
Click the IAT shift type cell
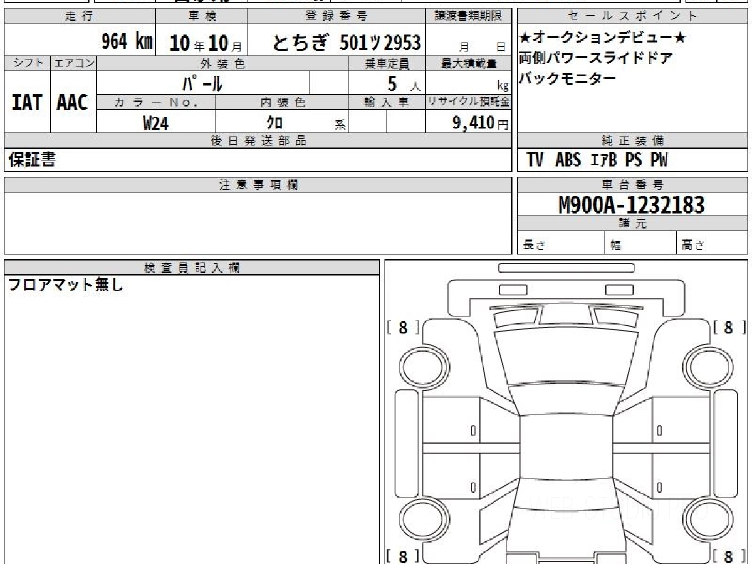click(x=27, y=102)
